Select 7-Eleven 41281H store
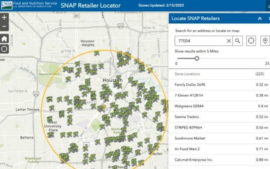Screen dimensions: 270x169 [x=219, y=96]
